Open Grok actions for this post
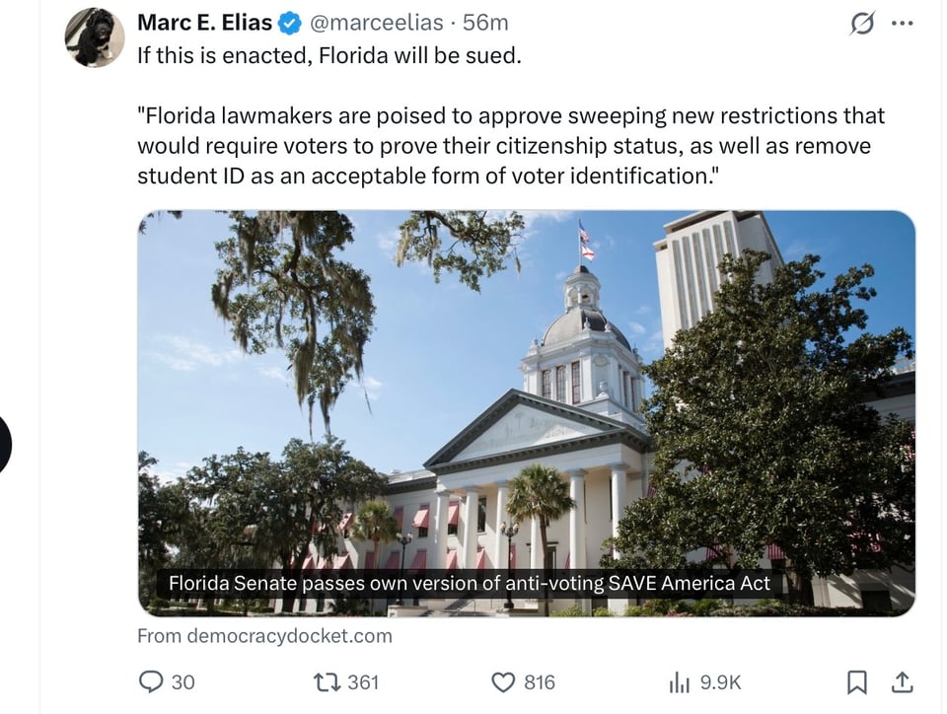Screen dimensions: 947x714 click(x=861, y=22)
